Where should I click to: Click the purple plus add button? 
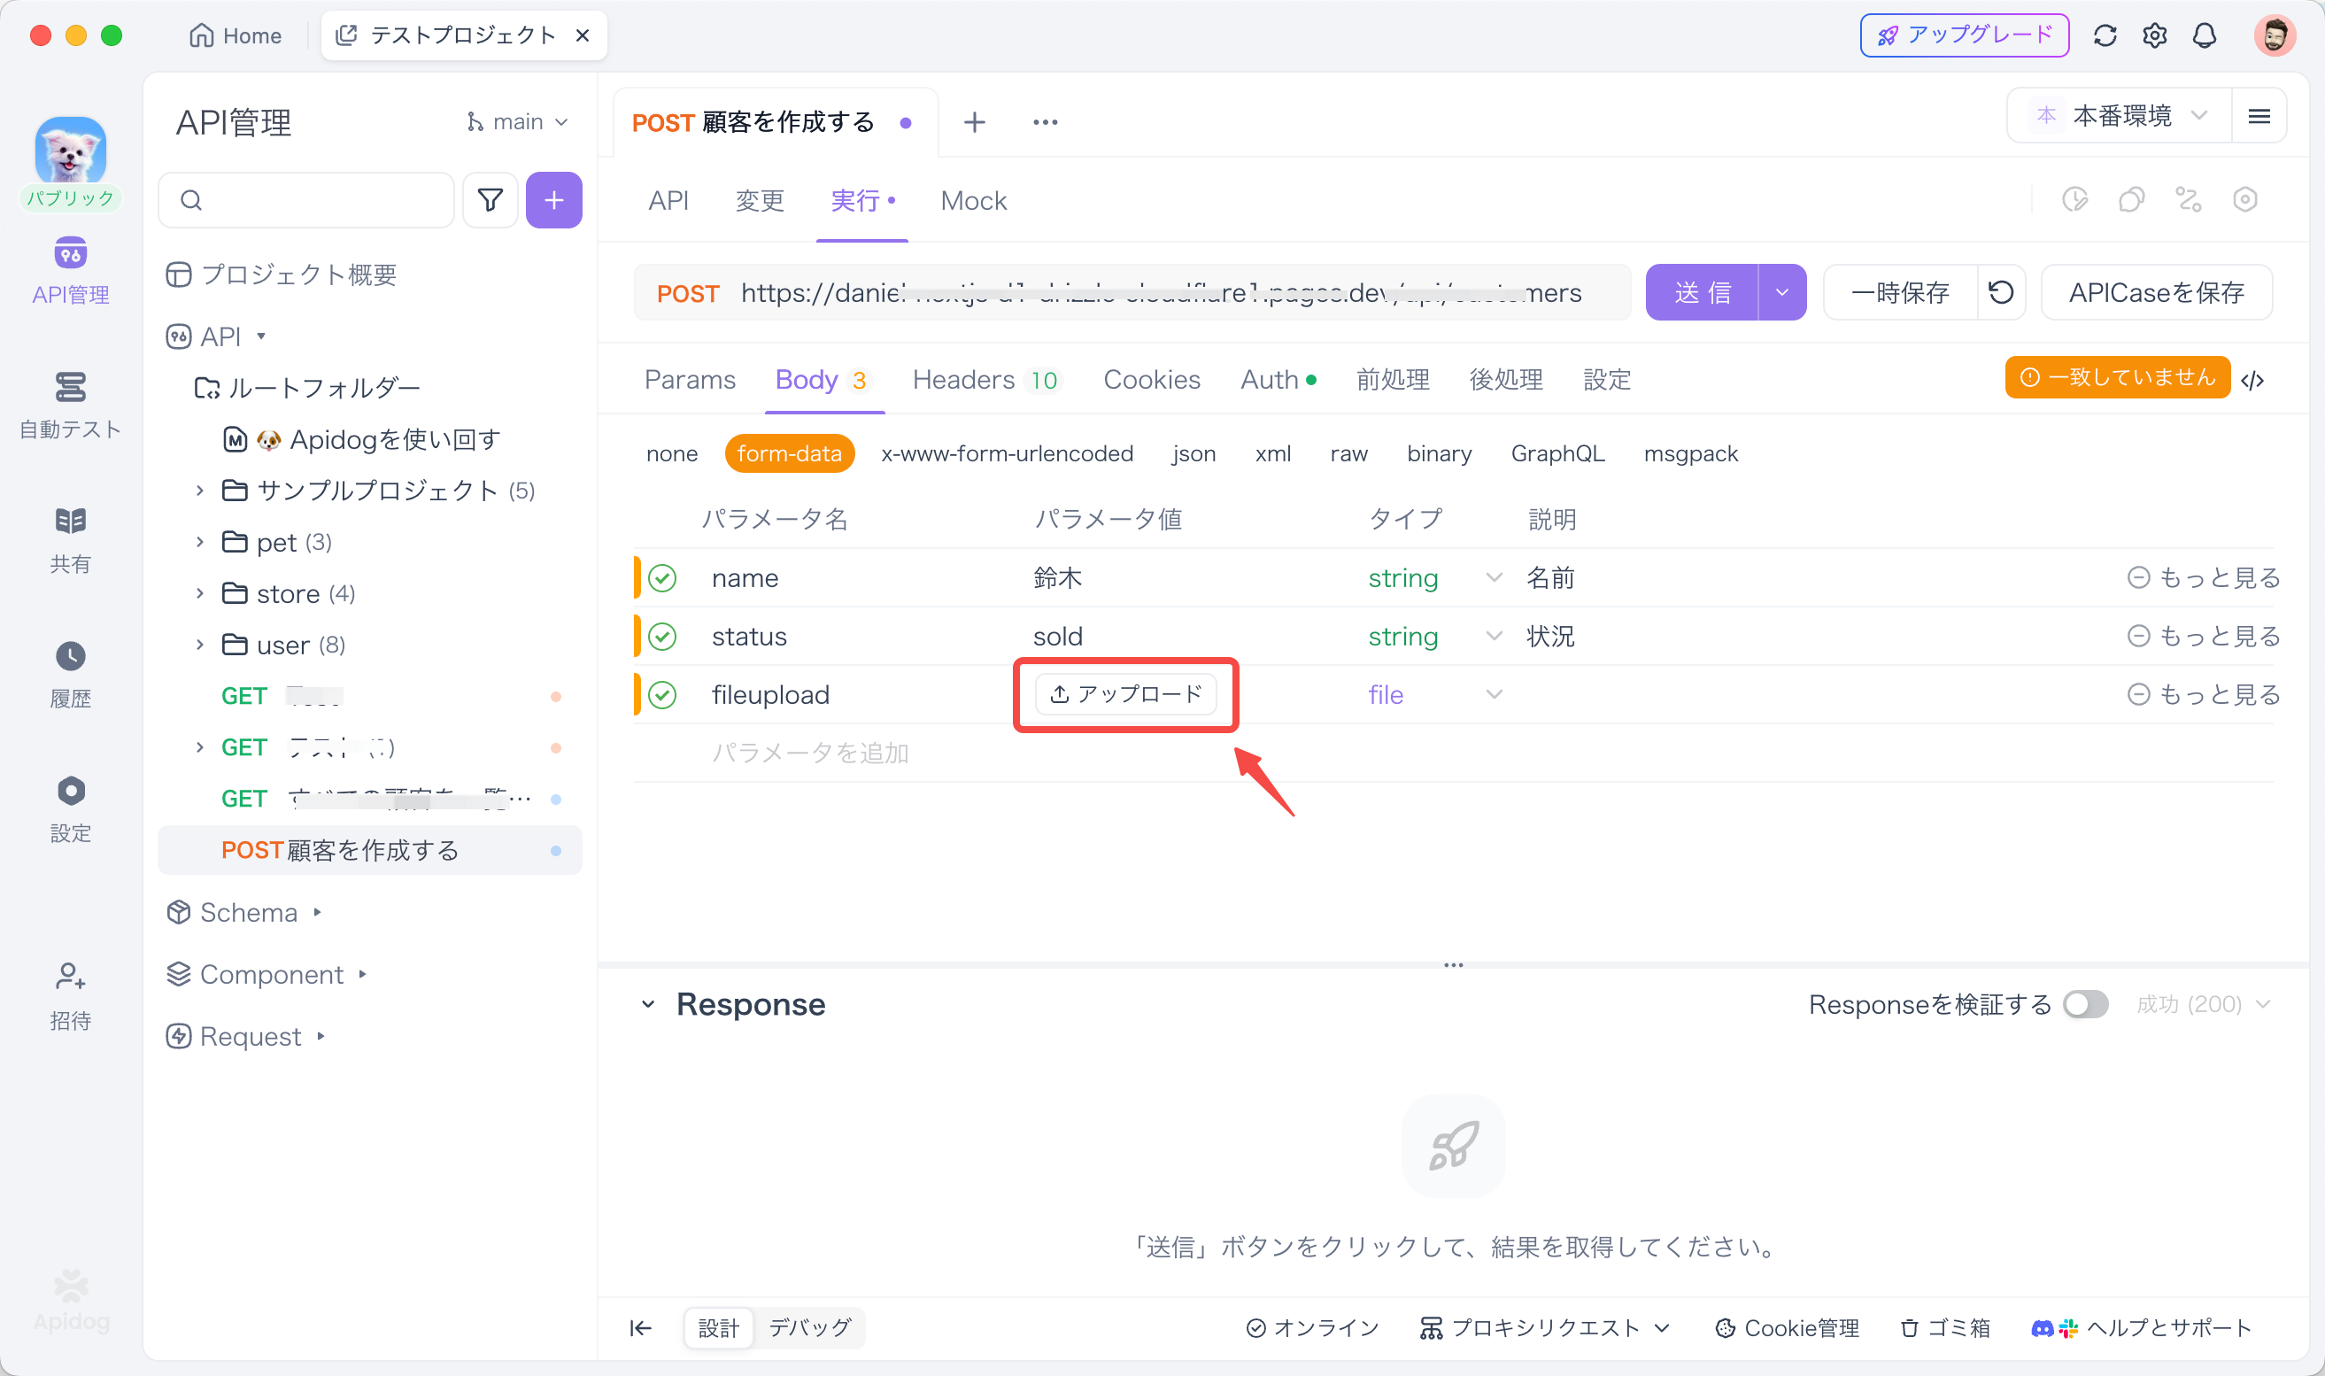(x=553, y=199)
